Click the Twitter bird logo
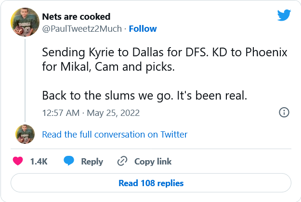 click(x=284, y=15)
